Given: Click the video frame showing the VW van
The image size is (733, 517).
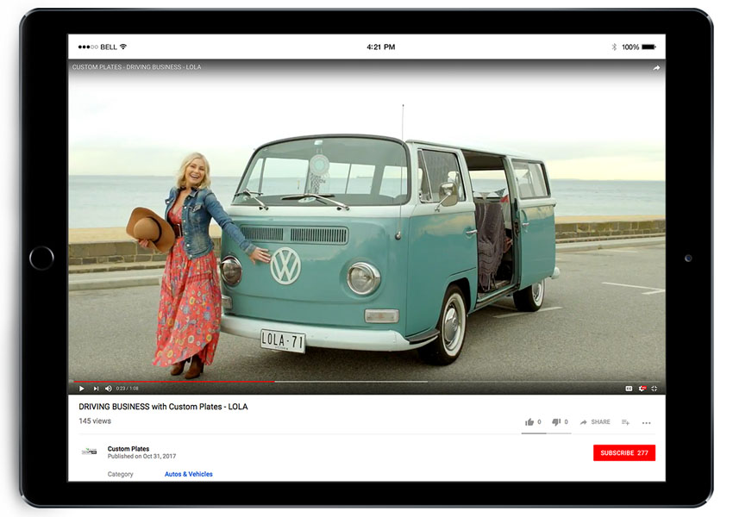Looking at the screenshot, I should (x=367, y=227).
